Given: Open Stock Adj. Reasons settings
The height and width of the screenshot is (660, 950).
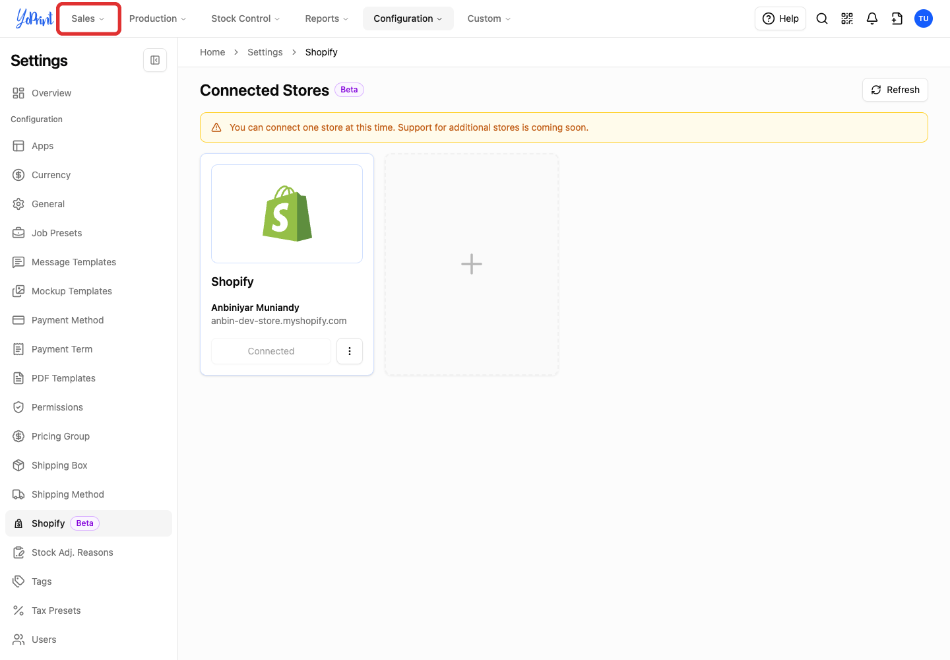Looking at the screenshot, I should (88, 552).
